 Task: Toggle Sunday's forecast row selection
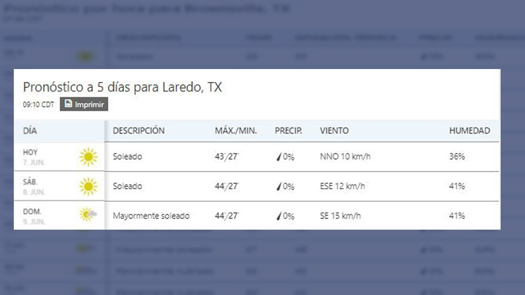point(258,215)
